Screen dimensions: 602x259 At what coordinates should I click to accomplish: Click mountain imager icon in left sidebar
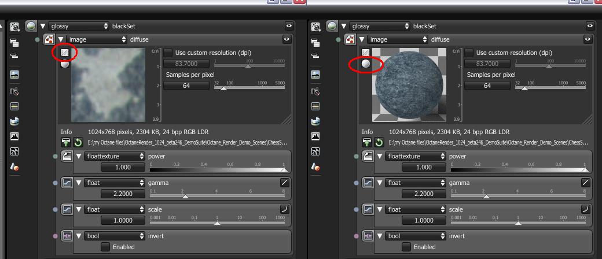click(14, 136)
